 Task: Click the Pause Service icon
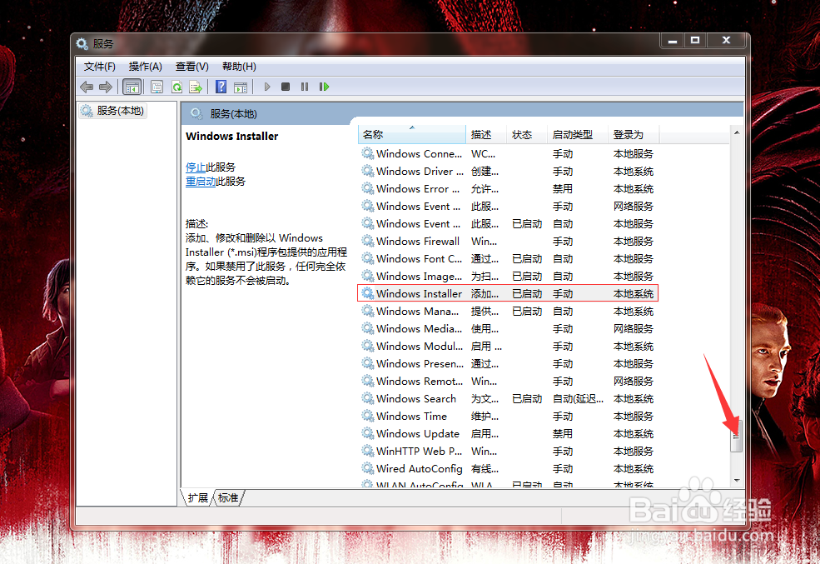[x=305, y=87]
